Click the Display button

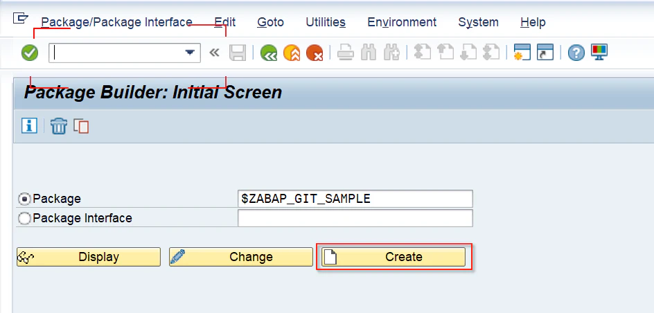coord(89,257)
